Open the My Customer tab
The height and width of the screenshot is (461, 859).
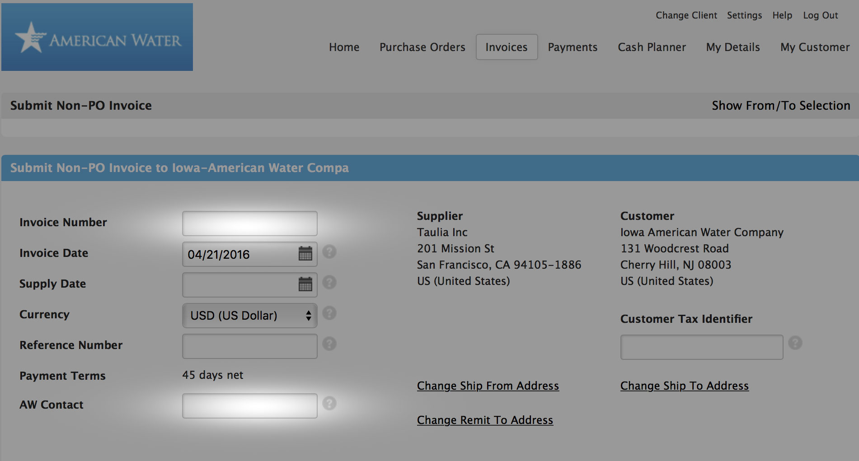815,47
